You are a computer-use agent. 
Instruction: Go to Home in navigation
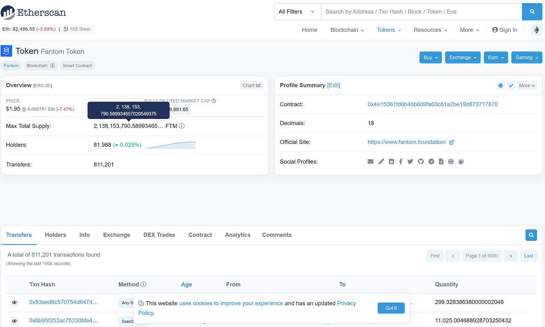click(310, 30)
